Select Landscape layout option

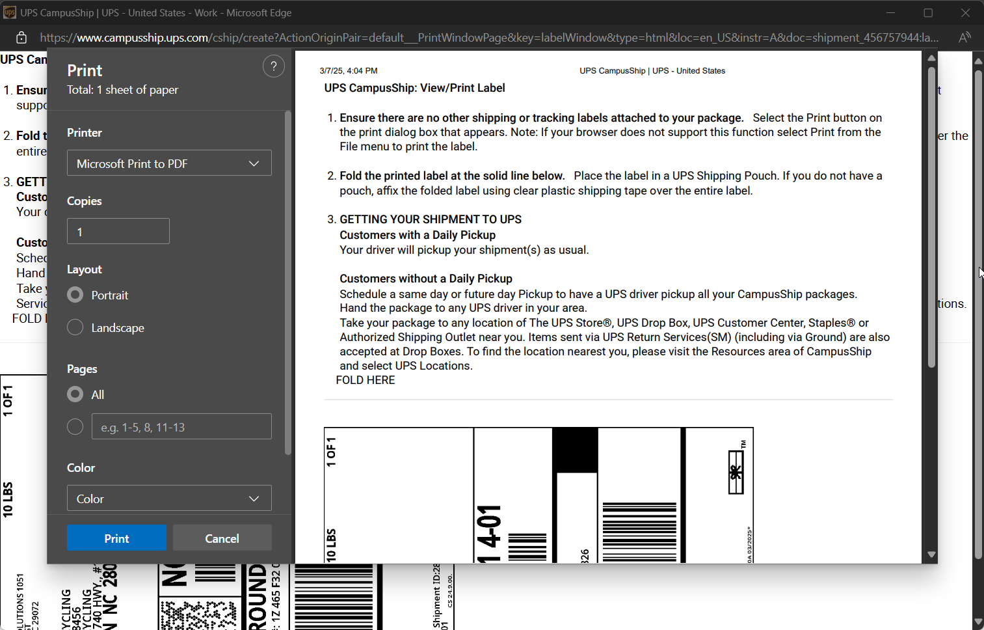75,327
